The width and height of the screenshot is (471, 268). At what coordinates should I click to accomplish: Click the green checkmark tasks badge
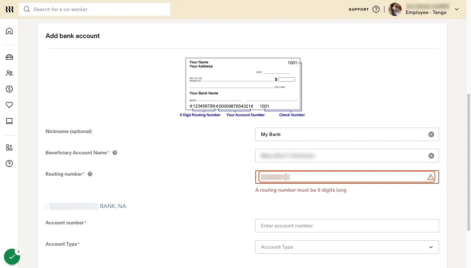click(12, 257)
